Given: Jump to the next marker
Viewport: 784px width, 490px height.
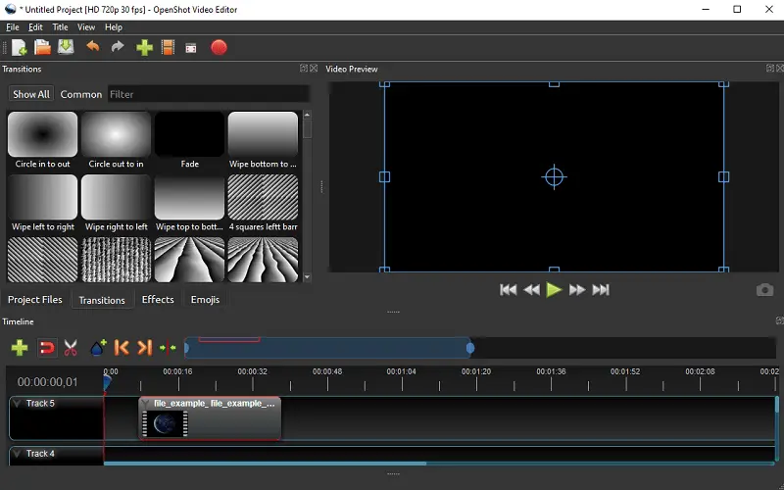Looking at the screenshot, I should pyautogui.click(x=144, y=348).
